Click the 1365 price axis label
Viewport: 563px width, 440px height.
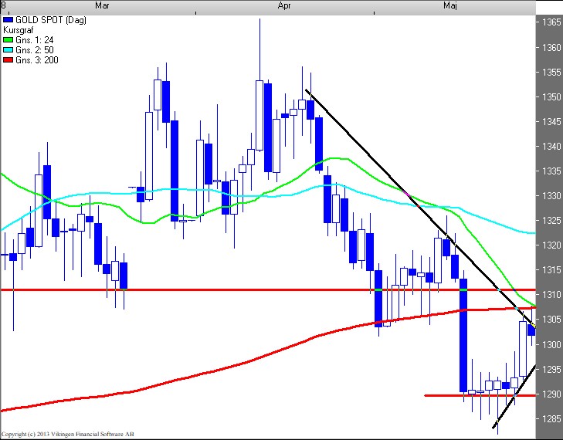click(551, 22)
